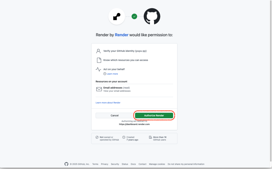Click the document icon beside resources access
The width and height of the screenshot is (272, 169).
tap(99, 60)
